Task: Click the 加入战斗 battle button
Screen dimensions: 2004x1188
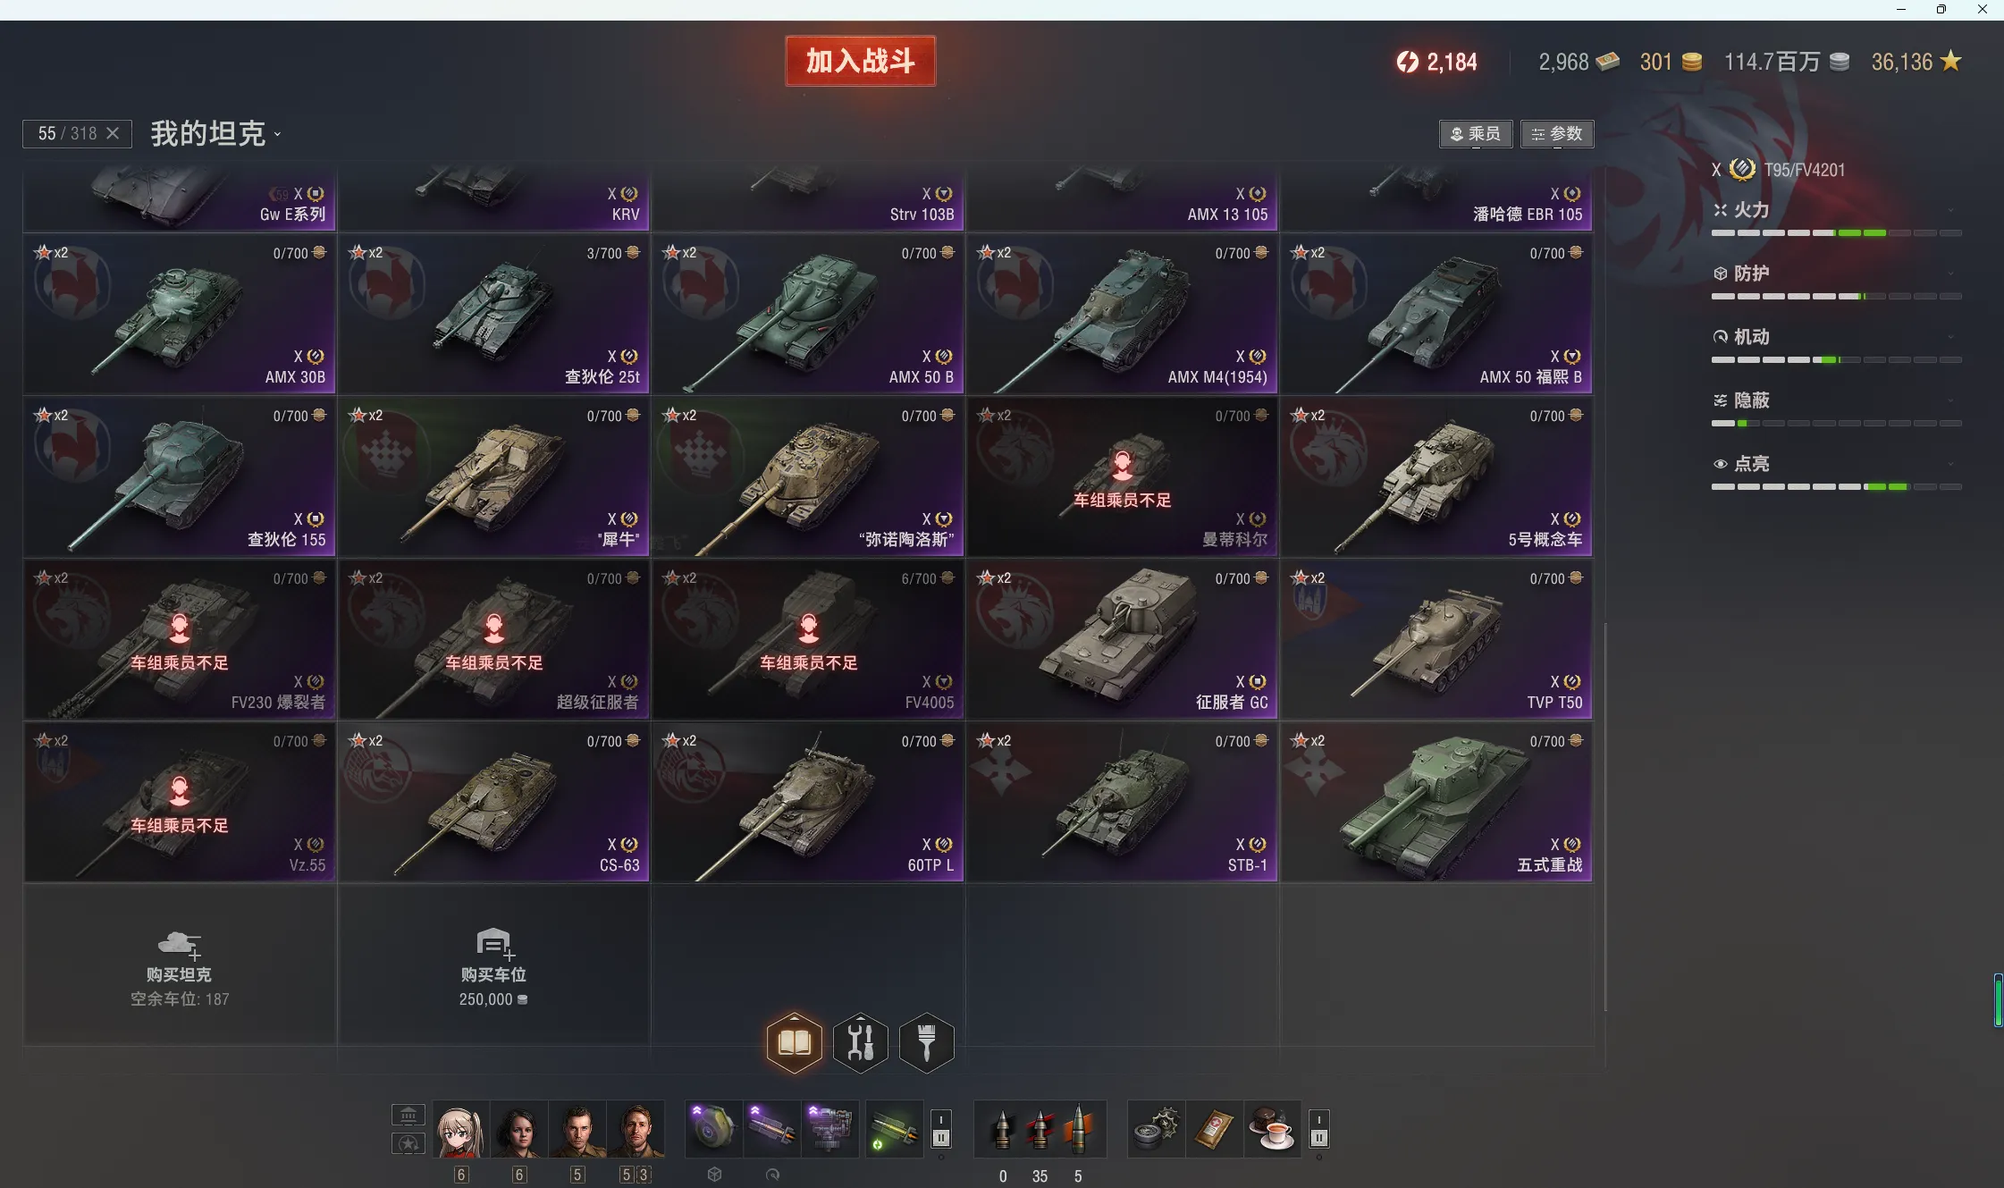Action: point(860,61)
